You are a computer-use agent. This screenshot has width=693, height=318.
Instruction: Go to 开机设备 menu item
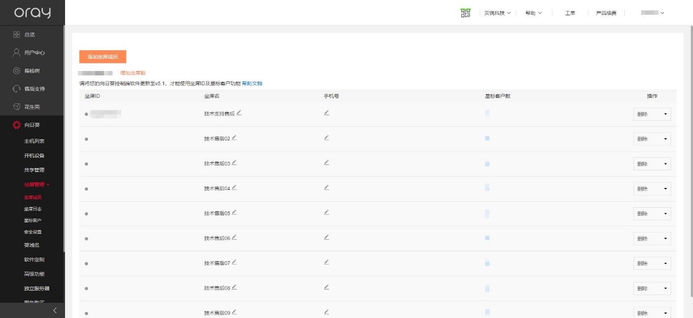click(34, 156)
